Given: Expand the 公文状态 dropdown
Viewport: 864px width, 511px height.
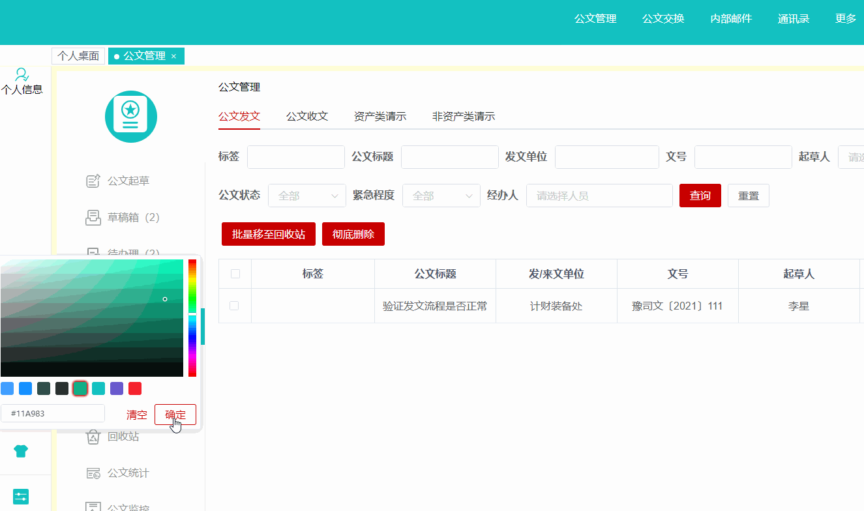Looking at the screenshot, I should (x=307, y=196).
